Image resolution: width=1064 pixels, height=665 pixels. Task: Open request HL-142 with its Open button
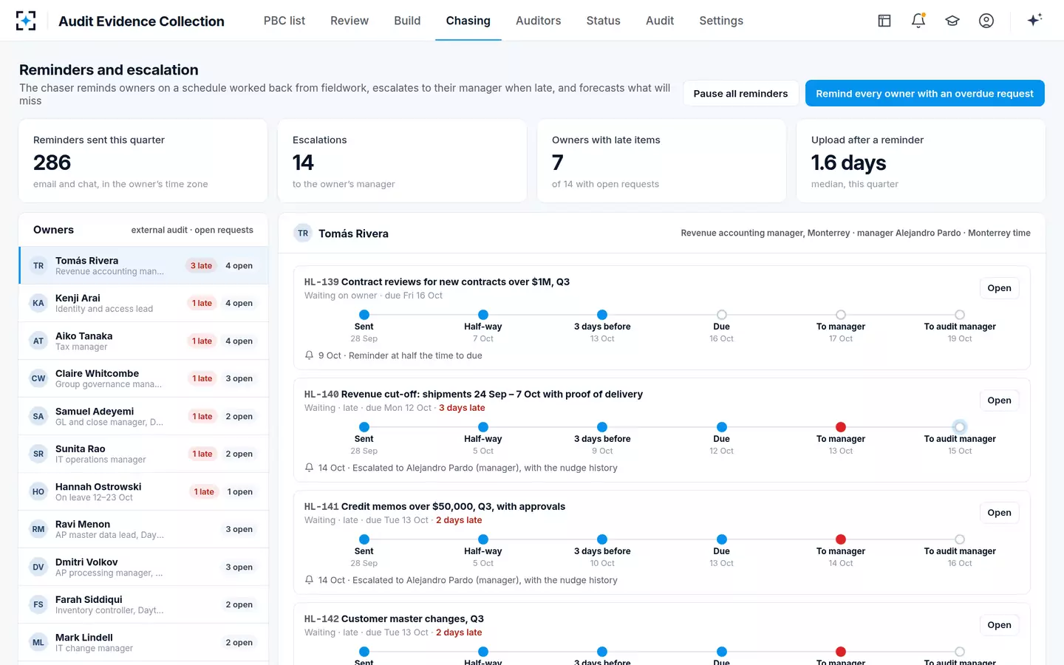point(999,625)
